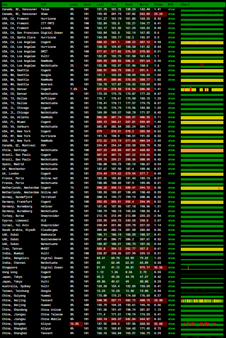The width and height of the screenshot is (226, 338).
Task: Open show link for China Qingdao Aliyun
Action: pyautogui.click(x=171, y=324)
